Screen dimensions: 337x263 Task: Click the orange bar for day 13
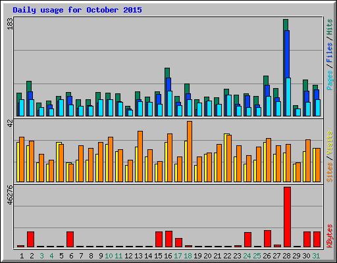[140, 156]
